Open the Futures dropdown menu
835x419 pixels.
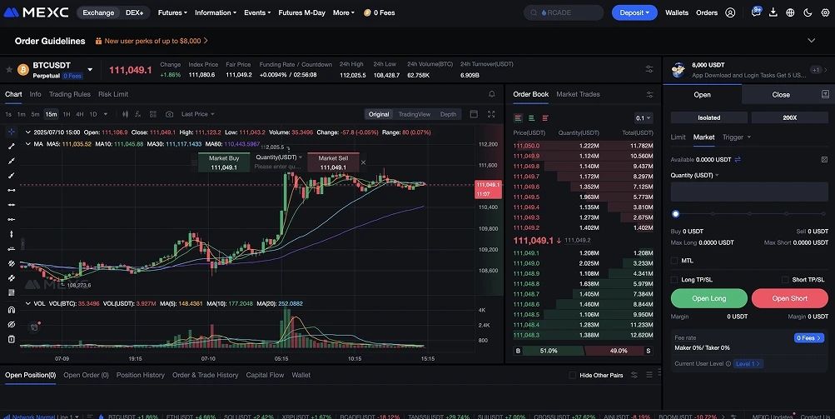[172, 12]
